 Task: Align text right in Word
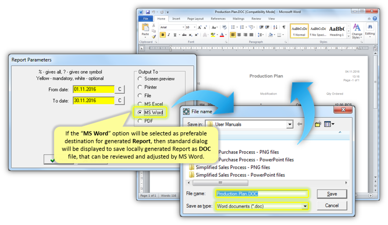[x=245, y=35]
